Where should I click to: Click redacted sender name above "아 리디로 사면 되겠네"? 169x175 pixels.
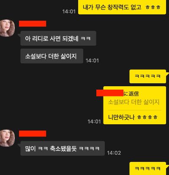click(33, 24)
